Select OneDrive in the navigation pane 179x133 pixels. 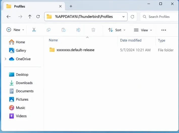pyautogui.click(x=20, y=59)
